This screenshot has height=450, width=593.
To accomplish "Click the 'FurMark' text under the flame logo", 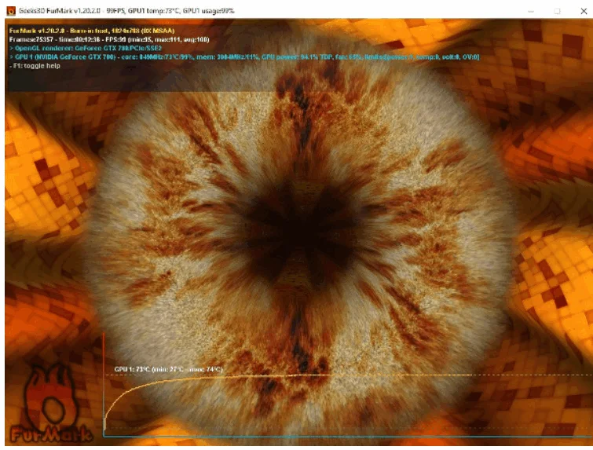I will (x=49, y=432).
